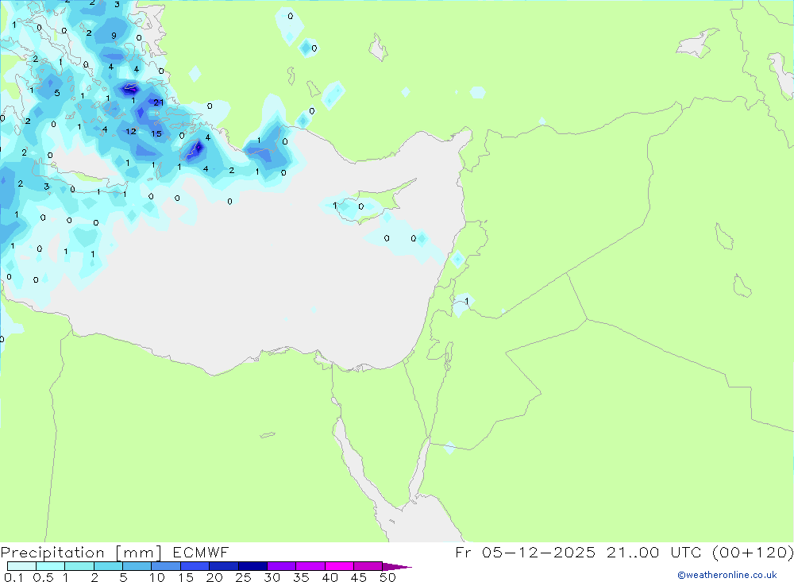Select the 5–10 mm legend color swatch

[x=137, y=566]
